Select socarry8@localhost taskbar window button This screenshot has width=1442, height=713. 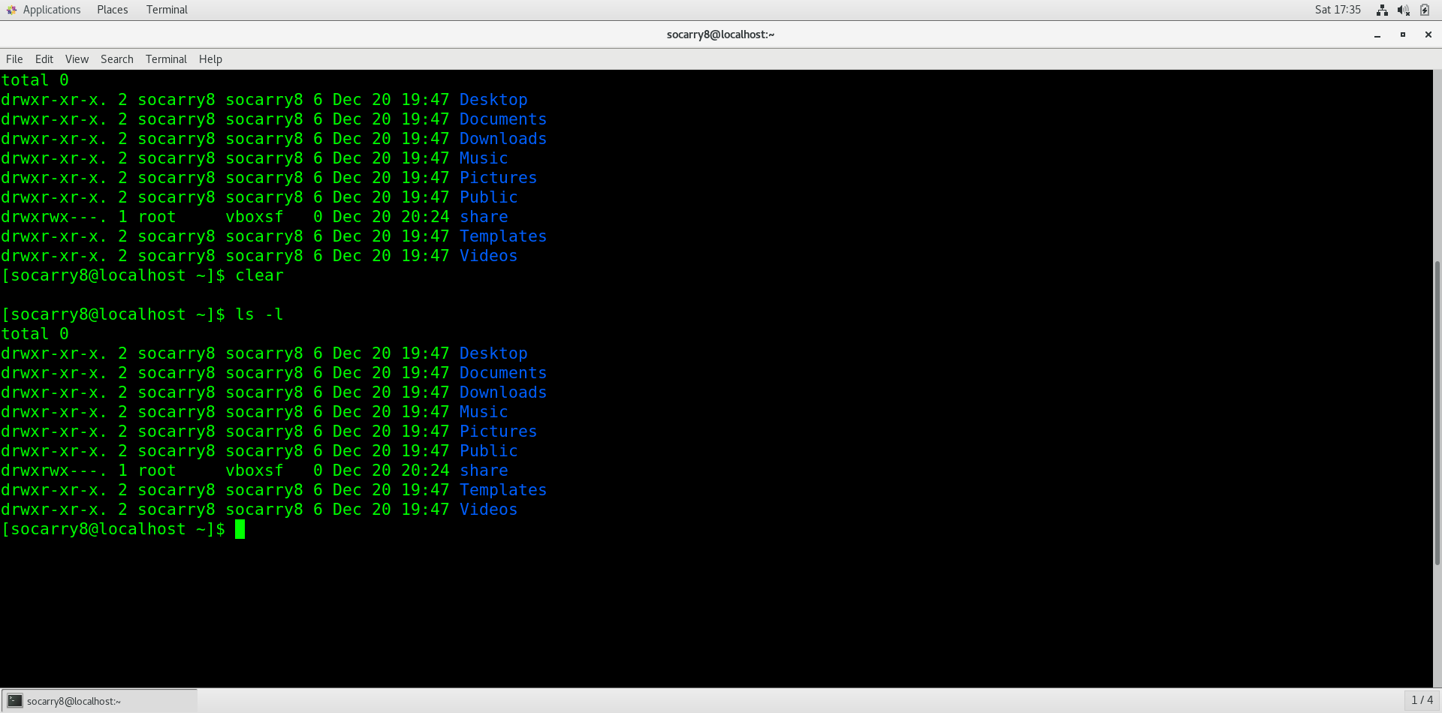pyautogui.click(x=99, y=701)
